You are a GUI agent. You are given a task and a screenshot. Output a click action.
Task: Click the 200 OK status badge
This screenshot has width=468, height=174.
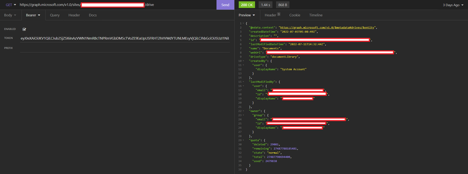point(246,5)
